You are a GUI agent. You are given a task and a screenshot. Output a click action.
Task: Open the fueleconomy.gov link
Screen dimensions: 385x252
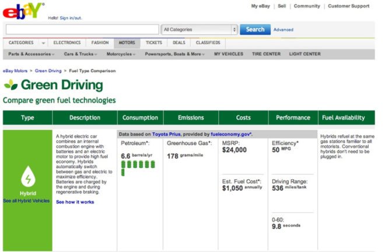(x=231, y=134)
